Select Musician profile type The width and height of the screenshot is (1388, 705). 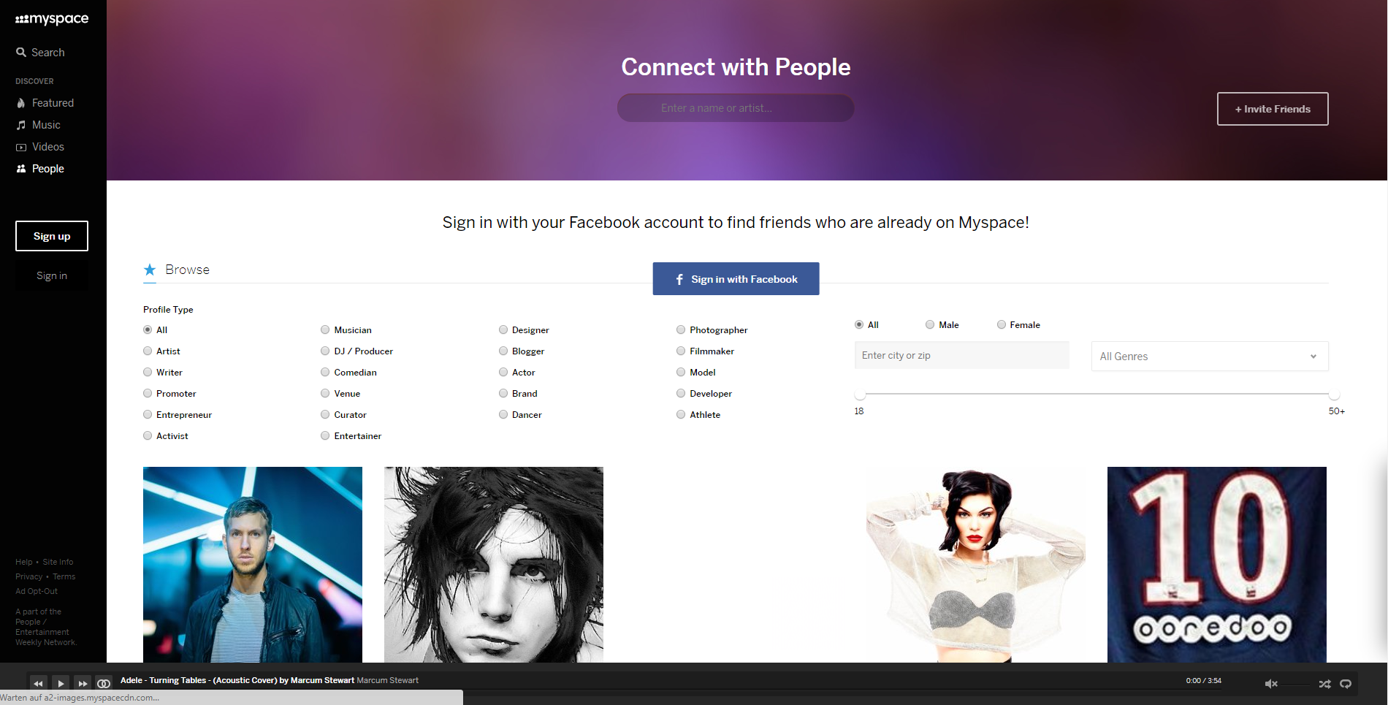pyautogui.click(x=325, y=330)
